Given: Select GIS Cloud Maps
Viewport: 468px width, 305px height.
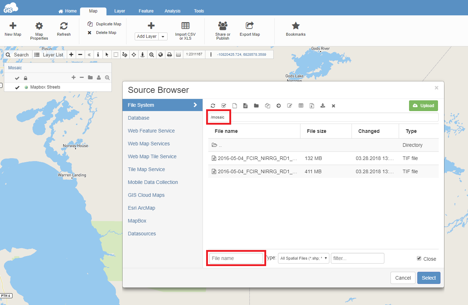Looking at the screenshot, I should point(146,195).
